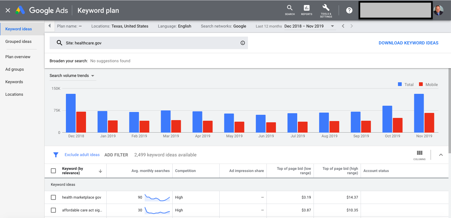Viewport: 451px width, 218px height.
Task: Click the blue filter funnel icon
Action: (56, 155)
